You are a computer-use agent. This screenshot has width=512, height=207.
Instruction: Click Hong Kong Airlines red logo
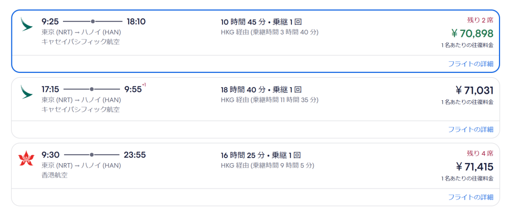(x=25, y=158)
